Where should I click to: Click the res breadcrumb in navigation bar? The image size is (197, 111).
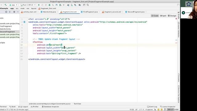coord(28,8)
